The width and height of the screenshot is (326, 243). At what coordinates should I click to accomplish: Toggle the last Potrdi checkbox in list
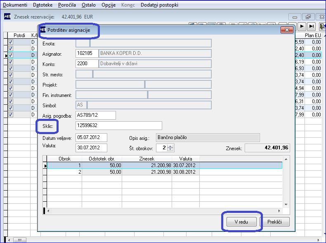click(x=11, y=115)
